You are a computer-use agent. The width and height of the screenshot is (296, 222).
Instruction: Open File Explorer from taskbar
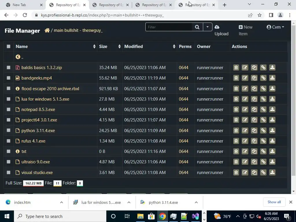click(x=140, y=216)
